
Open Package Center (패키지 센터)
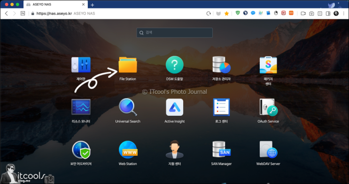(268, 65)
